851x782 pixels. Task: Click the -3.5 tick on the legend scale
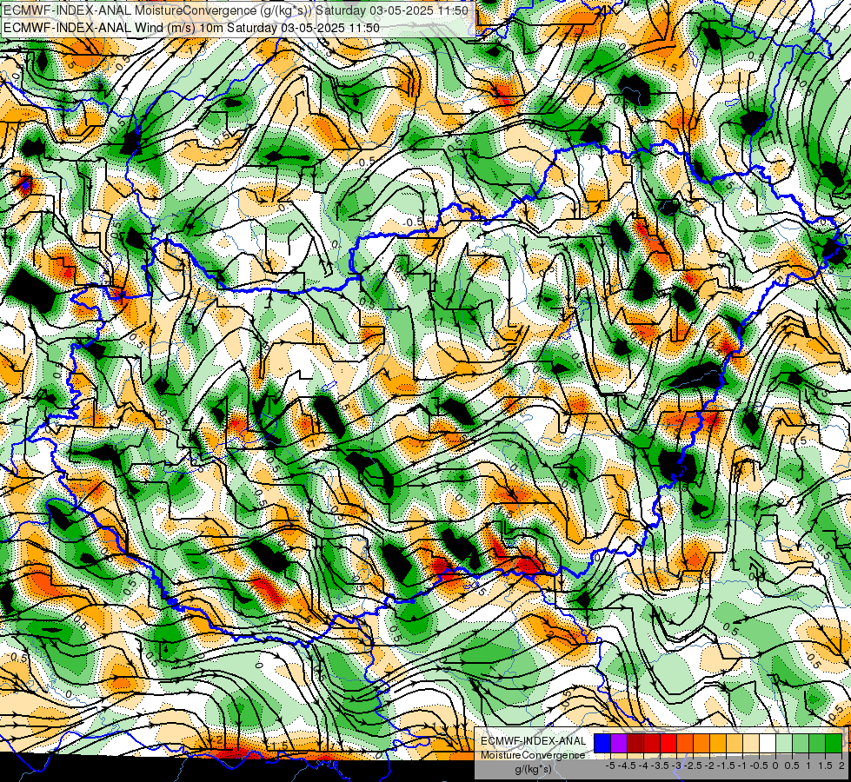click(661, 765)
